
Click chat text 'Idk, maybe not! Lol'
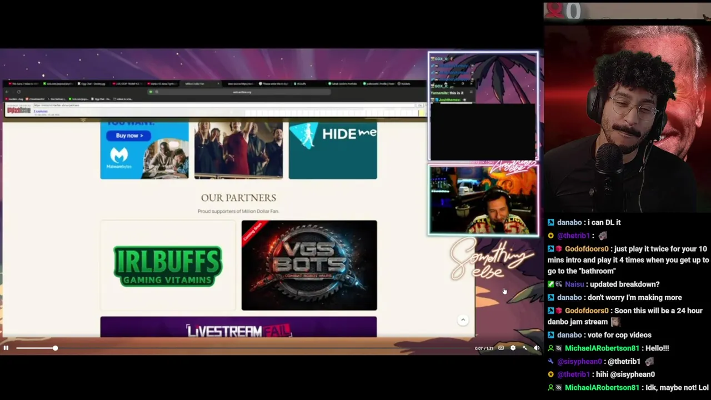click(677, 388)
